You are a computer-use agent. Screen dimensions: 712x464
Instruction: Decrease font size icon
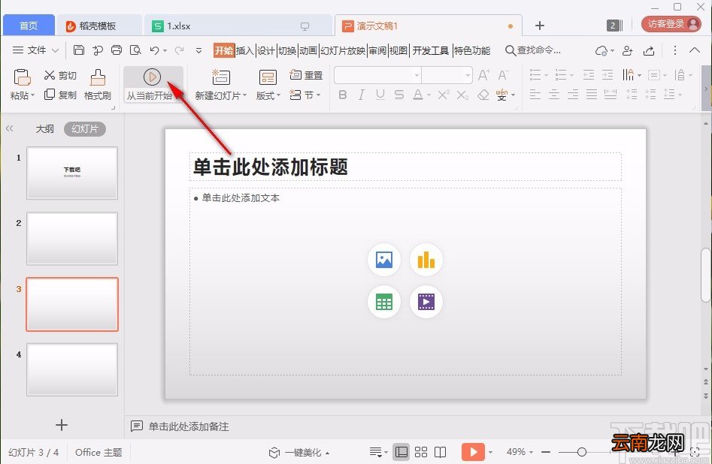coord(503,75)
